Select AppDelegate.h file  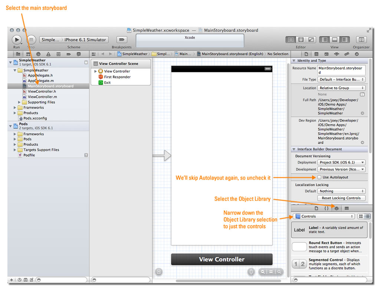tap(40, 75)
